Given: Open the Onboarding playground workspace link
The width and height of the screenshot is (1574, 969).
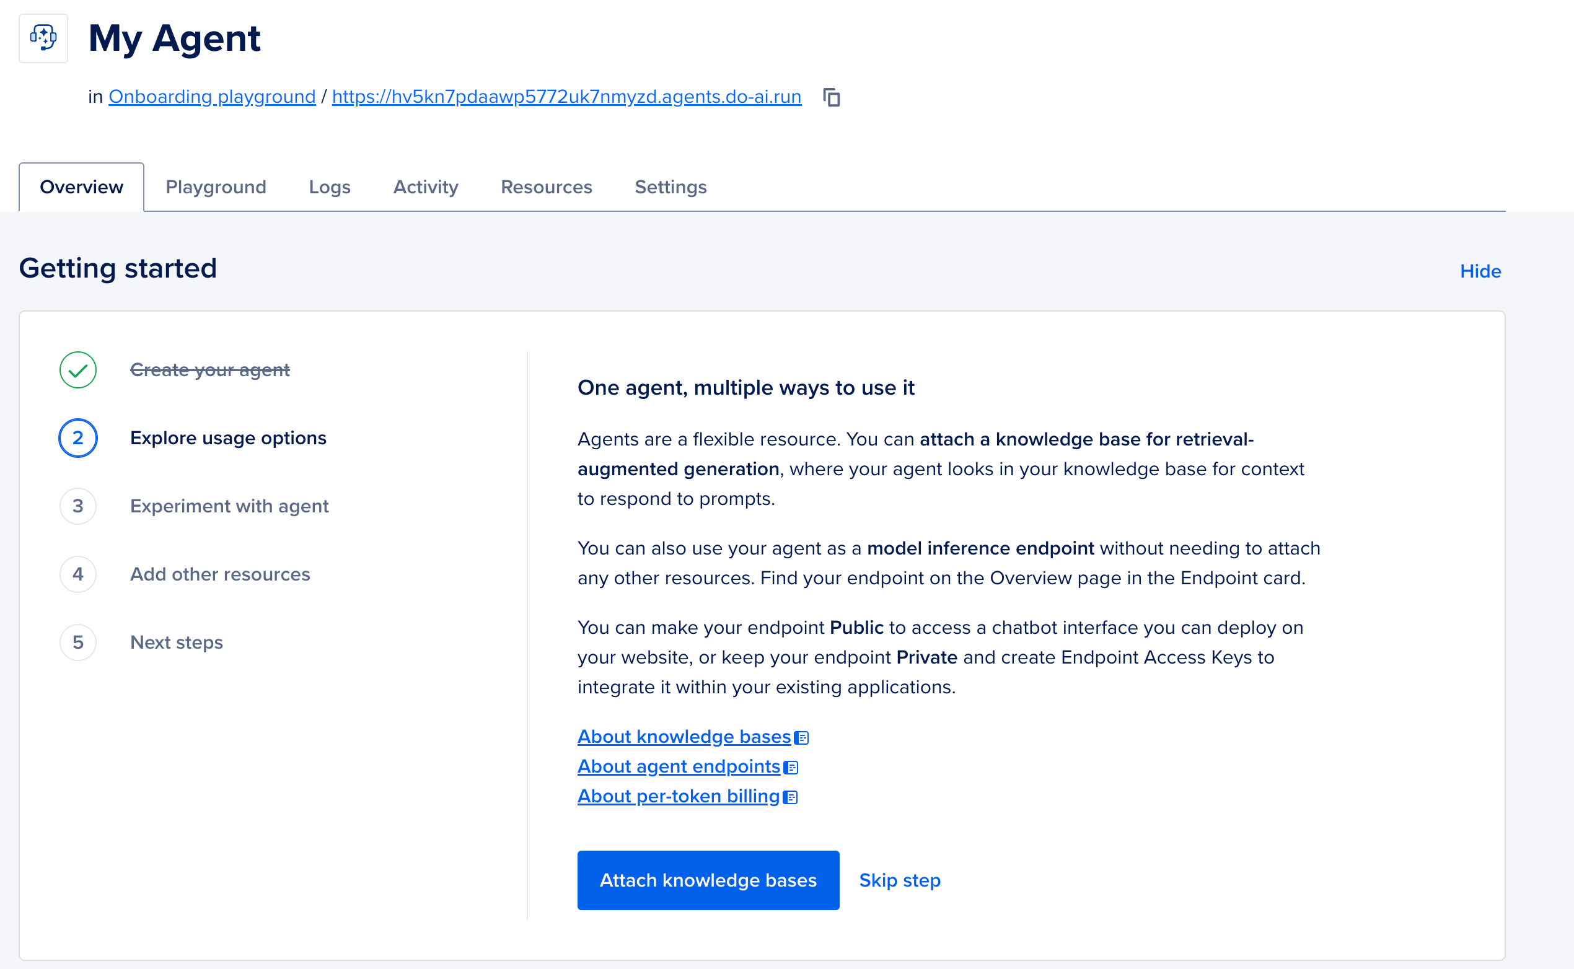Looking at the screenshot, I should 212,97.
